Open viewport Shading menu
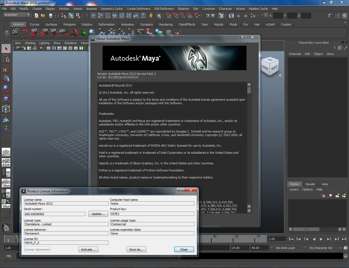 click(x=30, y=43)
